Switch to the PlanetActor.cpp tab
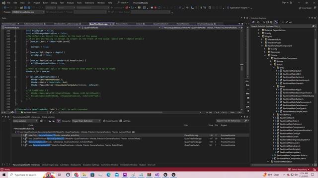 click(9, 24)
